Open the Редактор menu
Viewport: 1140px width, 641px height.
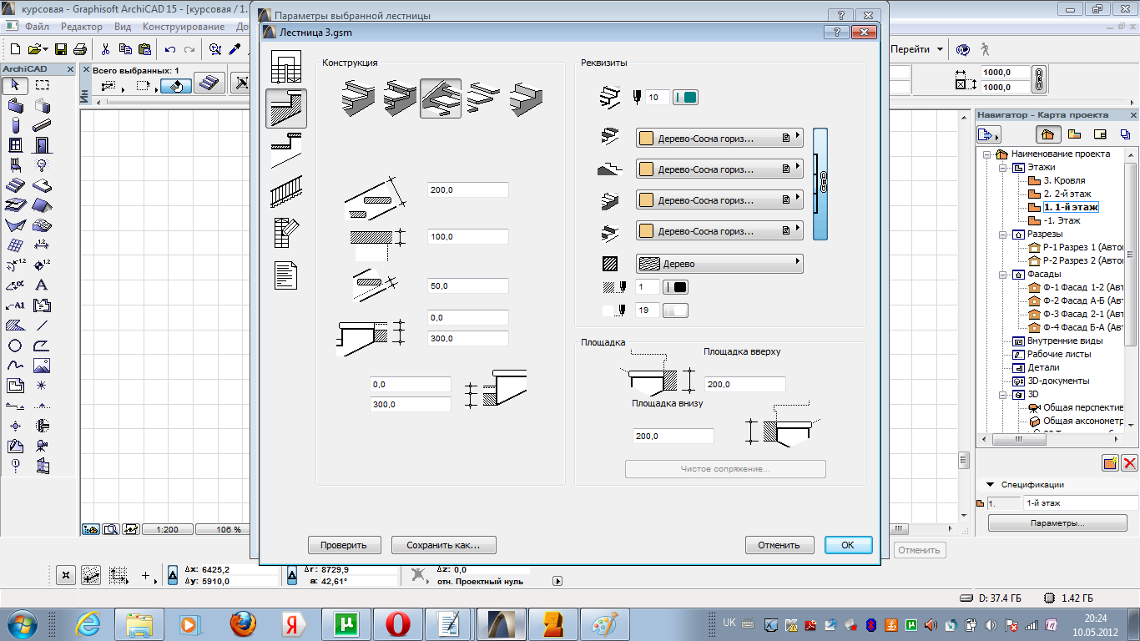pos(82,27)
